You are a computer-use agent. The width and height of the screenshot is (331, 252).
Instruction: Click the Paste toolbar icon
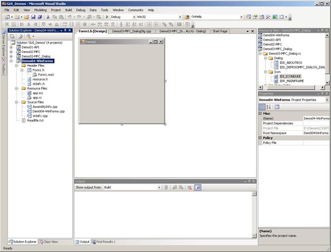coord(61,17)
